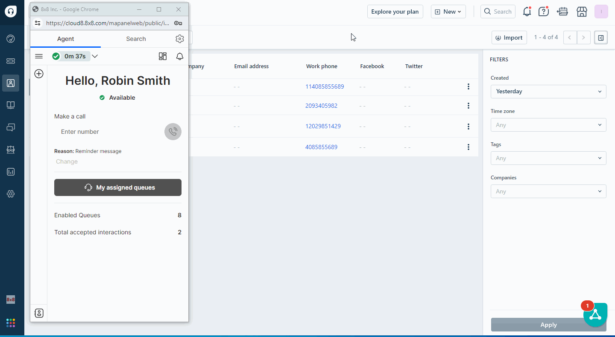
Task: Open 8x8 panel notification bell
Action: click(180, 56)
